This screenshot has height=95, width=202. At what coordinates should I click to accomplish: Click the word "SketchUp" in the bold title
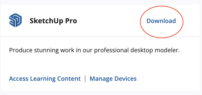click(47, 21)
